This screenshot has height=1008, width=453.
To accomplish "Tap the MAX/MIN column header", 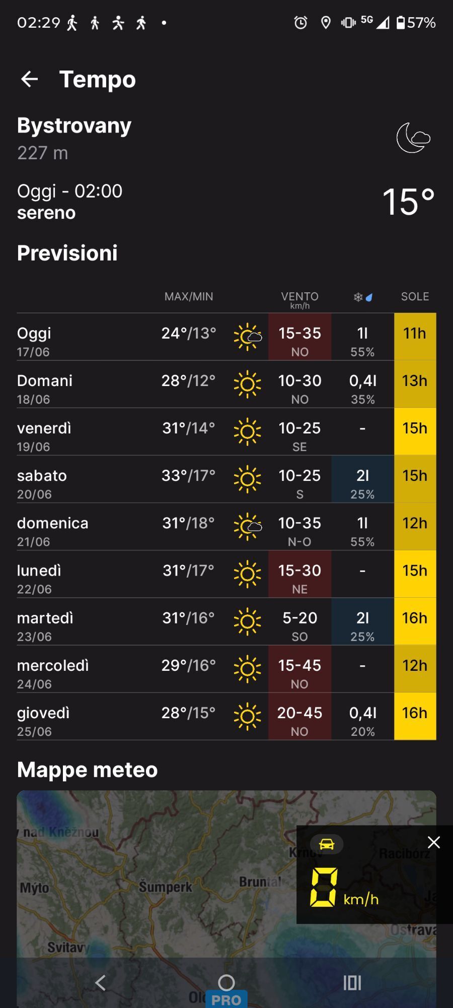I will click(189, 296).
